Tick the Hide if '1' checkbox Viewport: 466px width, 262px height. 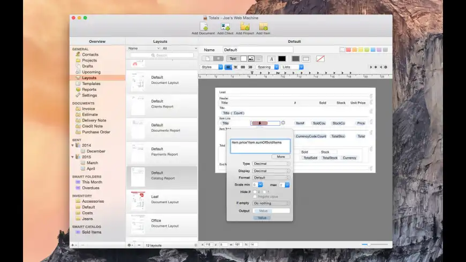[265, 191]
